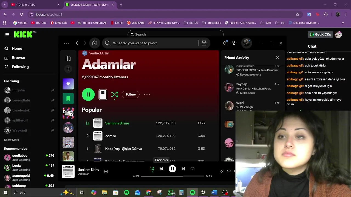Create a new playlist with plus icon
Viewport: 351px width, 197px height.
[x=68, y=69]
